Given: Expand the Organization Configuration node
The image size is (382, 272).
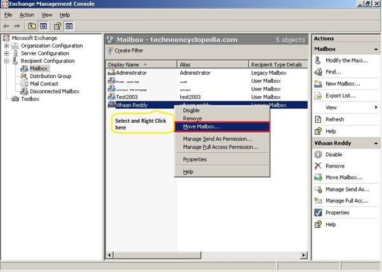Looking at the screenshot, I should 6,46.
